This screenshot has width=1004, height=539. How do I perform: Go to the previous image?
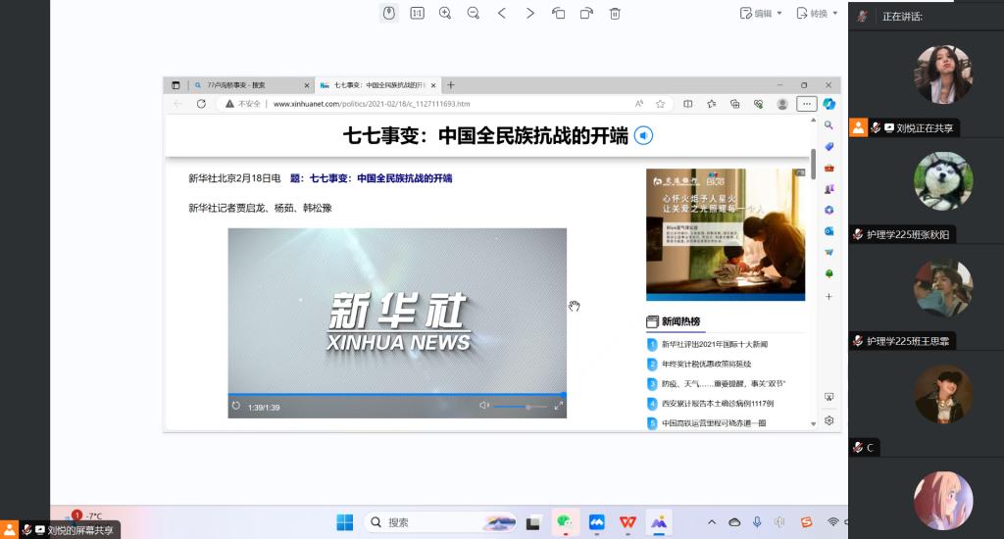(x=502, y=13)
